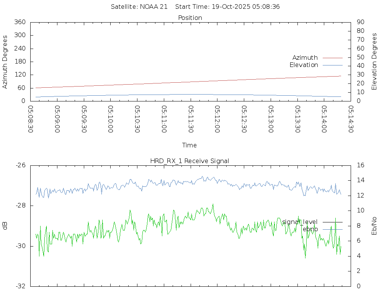Select the 05:08:30 time tick label
The height and width of the screenshot is (294, 392).
(x=30, y=119)
